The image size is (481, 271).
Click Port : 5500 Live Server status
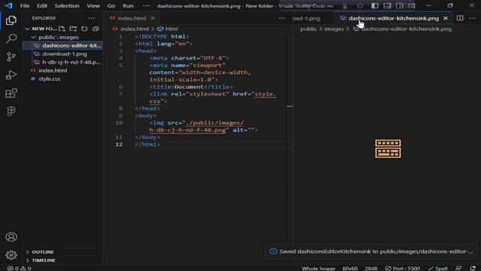(x=403, y=268)
